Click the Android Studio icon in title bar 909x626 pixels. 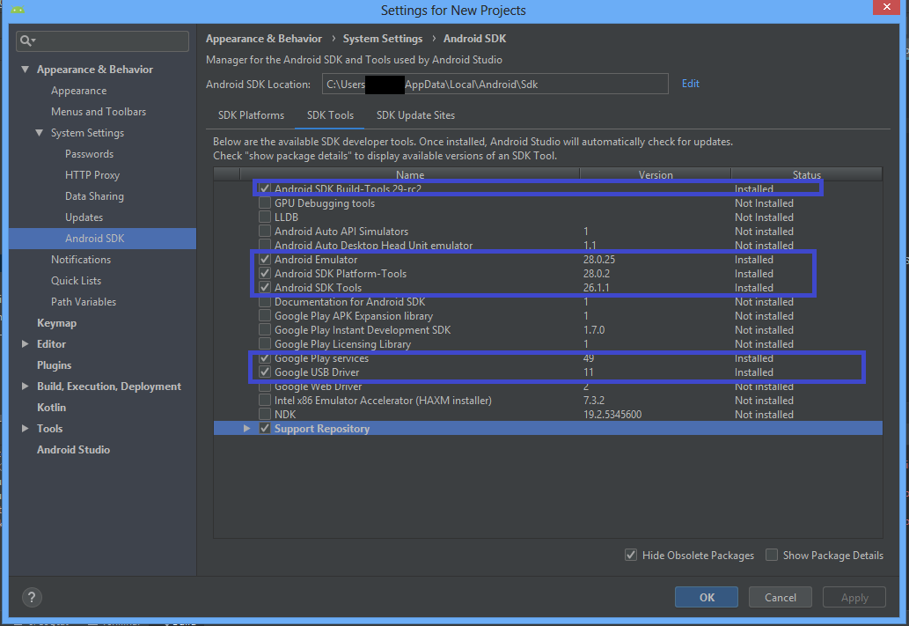pos(18,10)
